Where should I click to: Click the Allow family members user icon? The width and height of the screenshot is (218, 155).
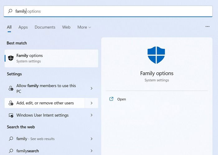coord(11,88)
